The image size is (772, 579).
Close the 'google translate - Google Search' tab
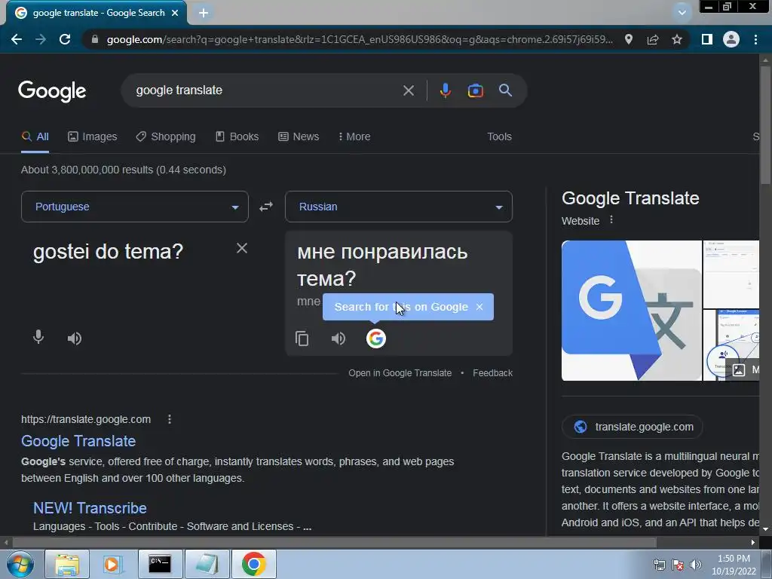(175, 13)
